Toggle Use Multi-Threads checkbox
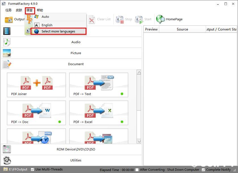 [x=32, y=170]
